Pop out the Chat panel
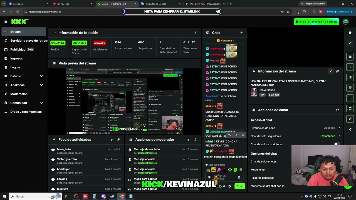This screenshot has height=200, width=356. pos(241,33)
